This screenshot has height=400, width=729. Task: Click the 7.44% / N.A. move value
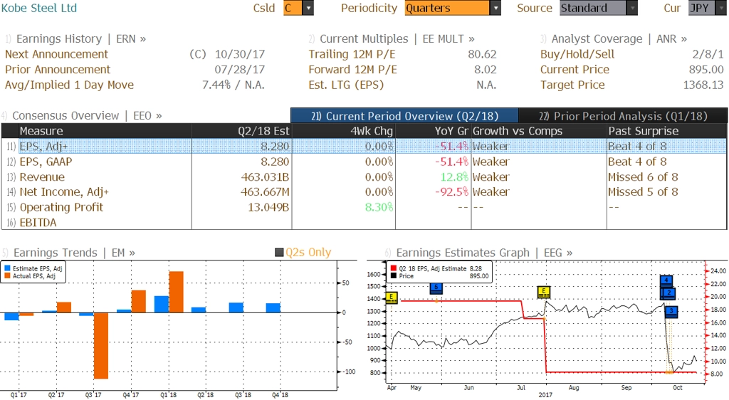(234, 85)
